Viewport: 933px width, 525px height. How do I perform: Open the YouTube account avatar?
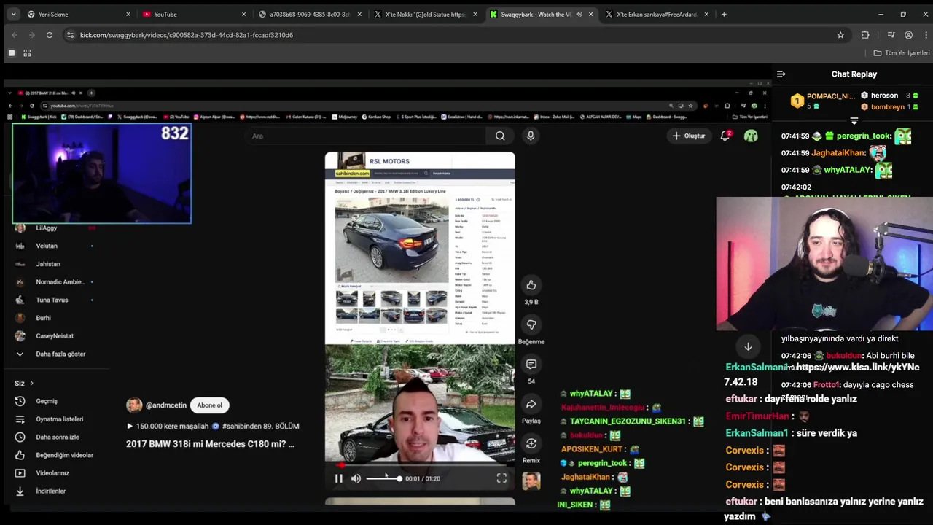(x=751, y=136)
